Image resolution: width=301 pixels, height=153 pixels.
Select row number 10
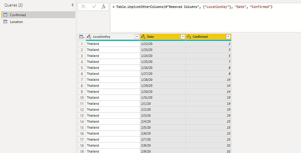(x=82, y=98)
